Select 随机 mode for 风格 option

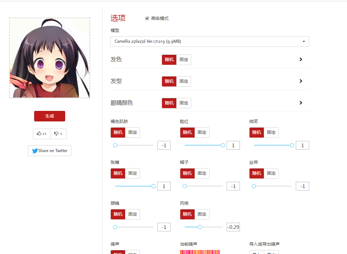pos(187,214)
